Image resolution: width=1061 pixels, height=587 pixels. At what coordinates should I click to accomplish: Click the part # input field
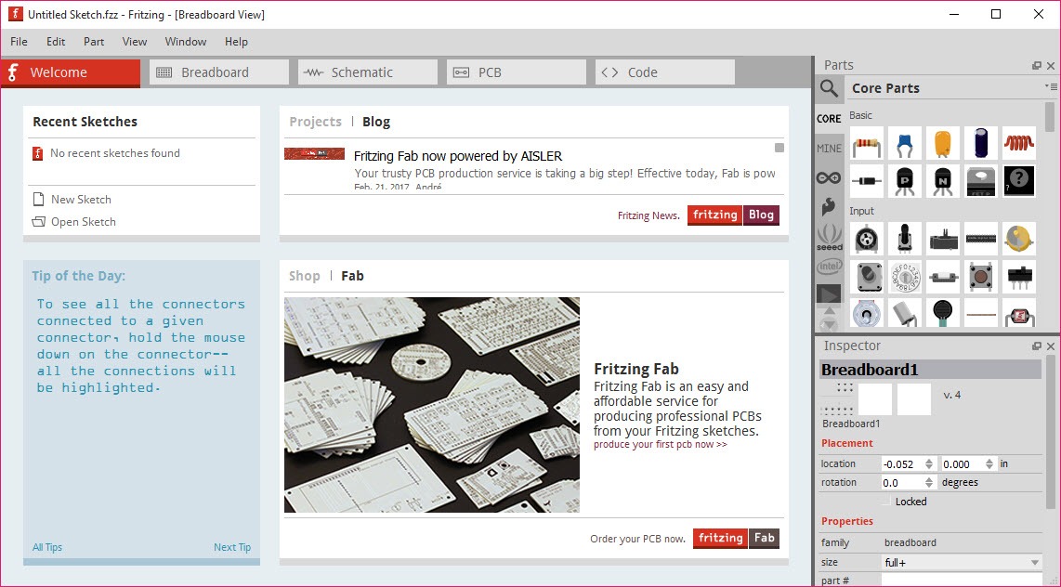point(961,580)
